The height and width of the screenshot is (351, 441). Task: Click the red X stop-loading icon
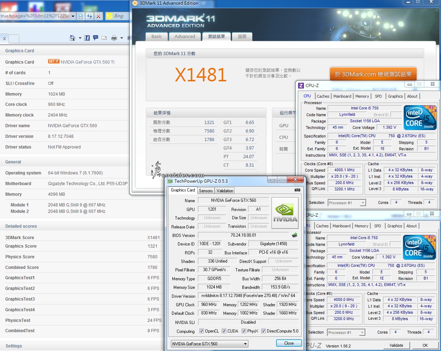click(x=98, y=16)
